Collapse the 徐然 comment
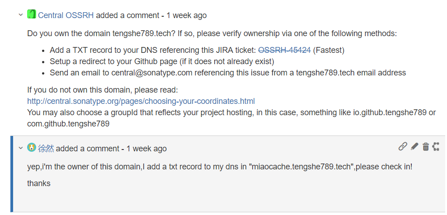This screenshot has height=215, width=447. tap(20, 148)
